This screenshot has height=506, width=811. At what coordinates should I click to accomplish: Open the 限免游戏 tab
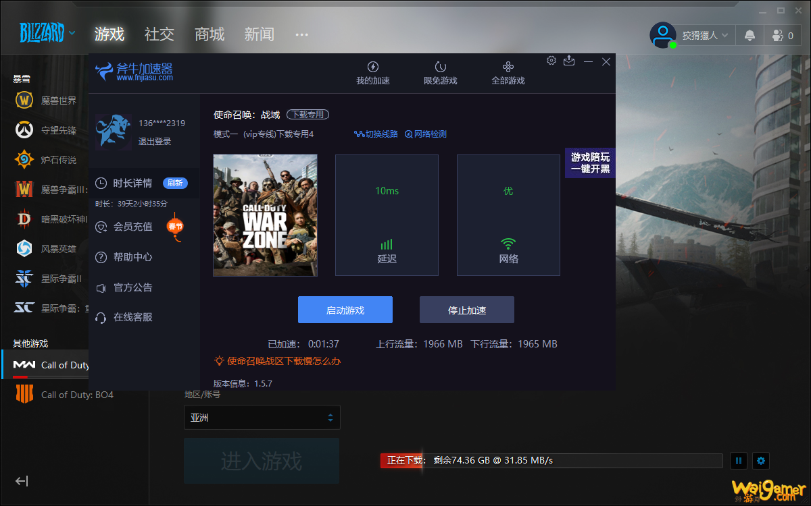tap(441, 73)
